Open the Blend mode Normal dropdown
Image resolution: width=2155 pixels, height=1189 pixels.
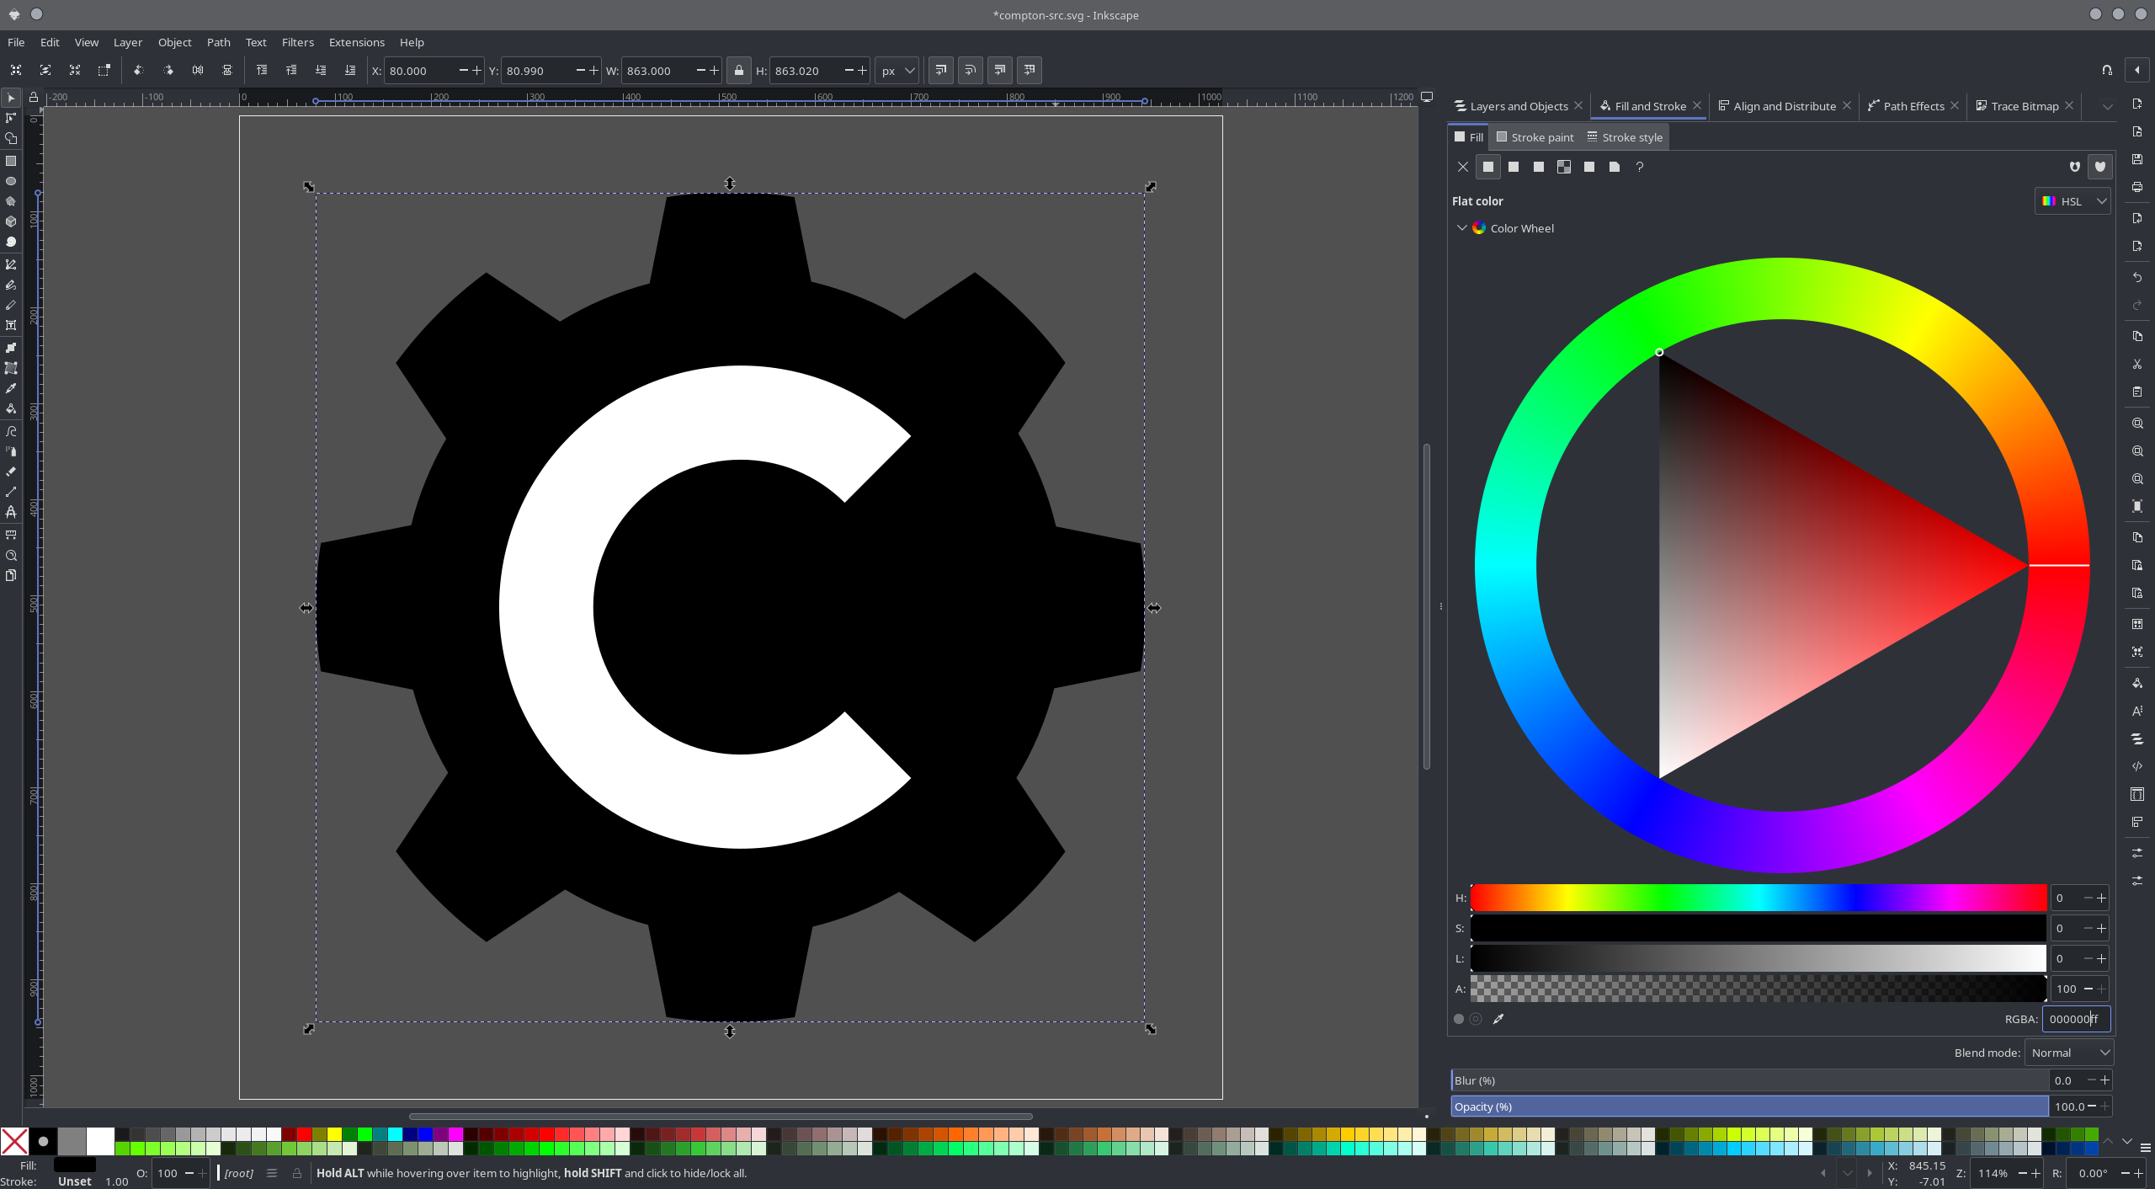pyautogui.click(x=2069, y=1053)
